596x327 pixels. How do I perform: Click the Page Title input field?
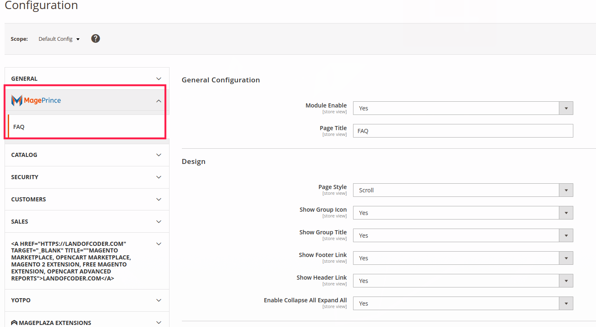tap(463, 131)
